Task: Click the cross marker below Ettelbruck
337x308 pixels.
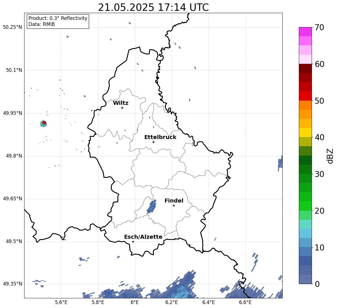Action: pos(153,142)
